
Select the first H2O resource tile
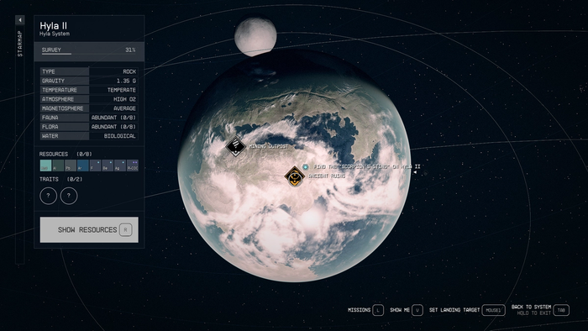(45, 165)
